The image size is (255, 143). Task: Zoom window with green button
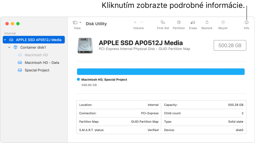click(x=18, y=24)
